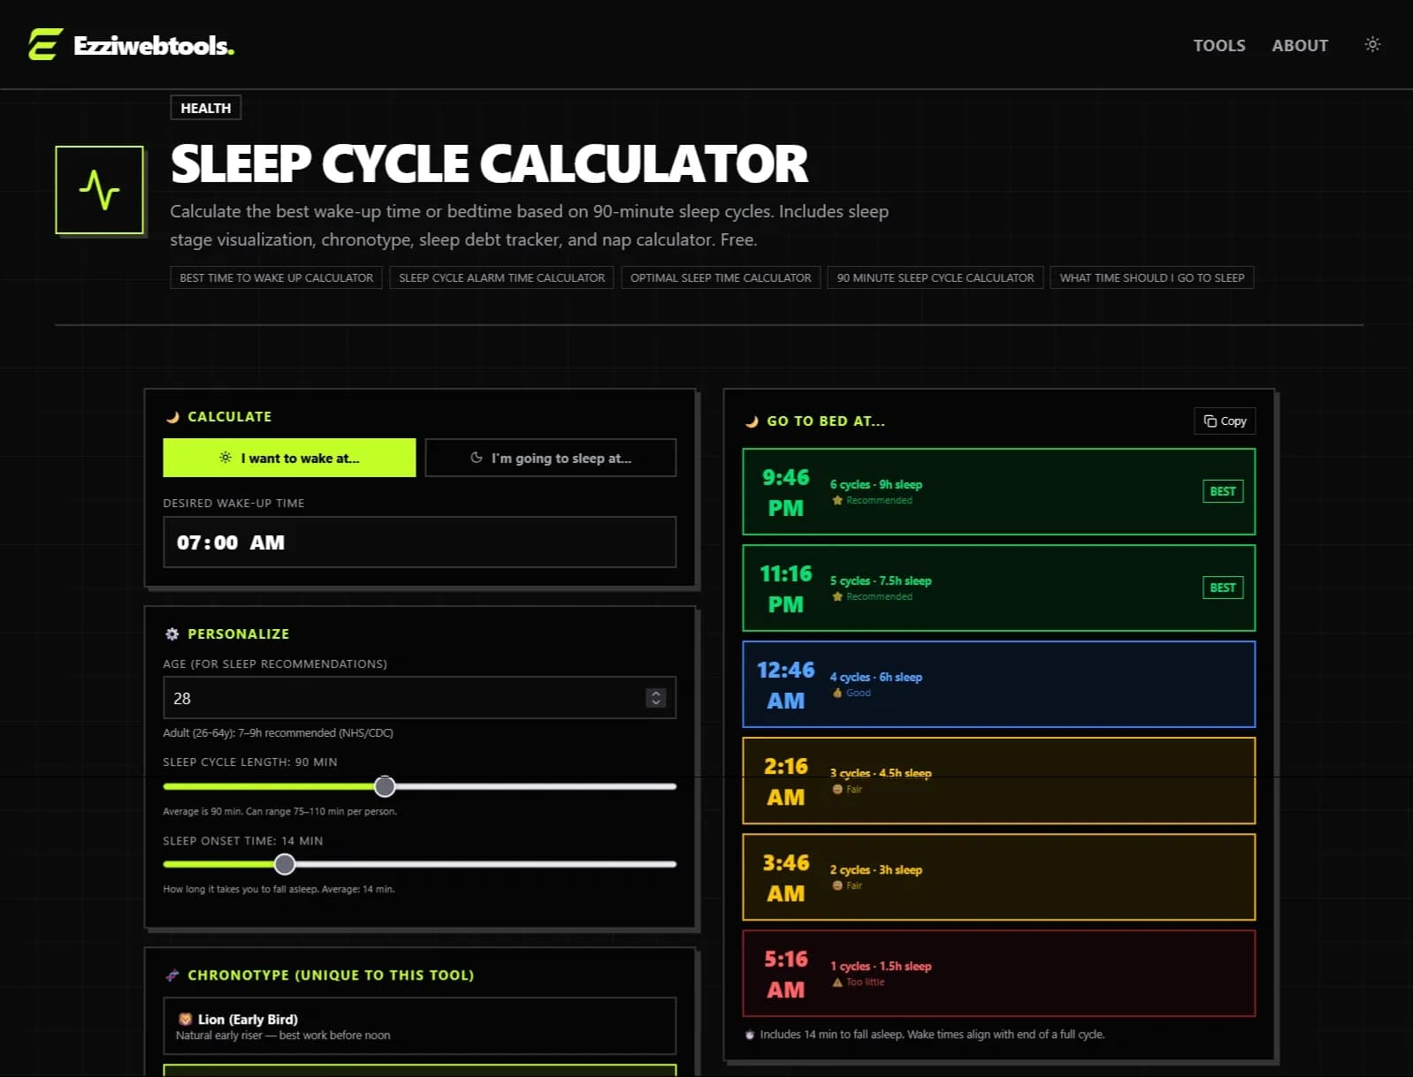Click the thumbs-up icon beside Good
The image size is (1413, 1077).
(x=837, y=693)
